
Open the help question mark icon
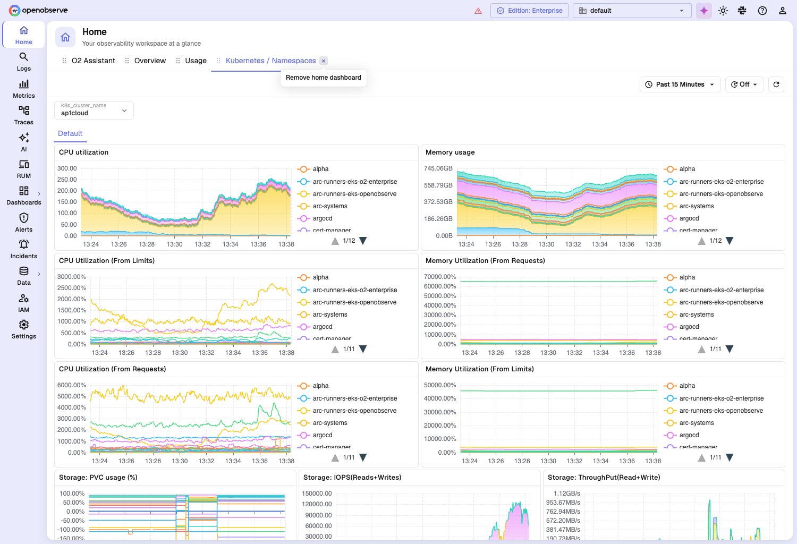coord(762,11)
